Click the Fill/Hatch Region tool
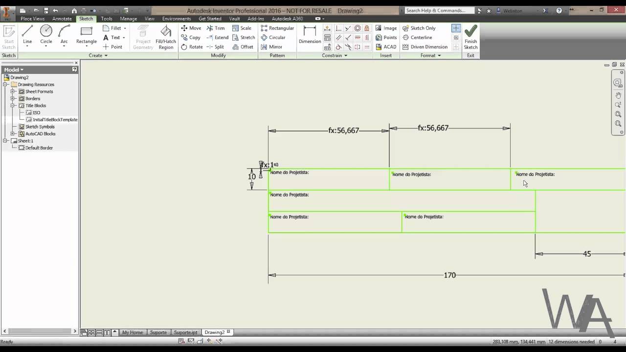The width and height of the screenshot is (626, 352). (166, 37)
